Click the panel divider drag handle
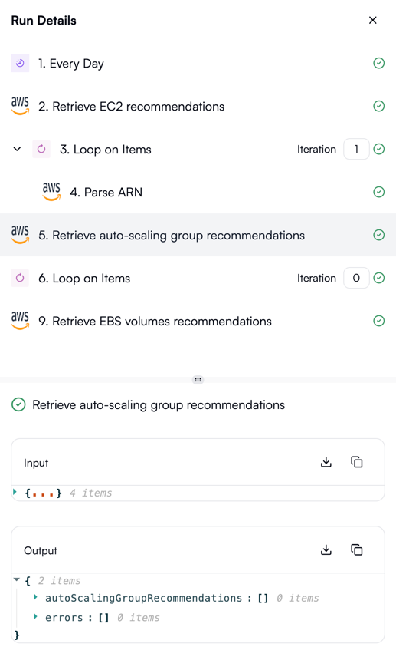396x660 pixels. coord(198,380)
